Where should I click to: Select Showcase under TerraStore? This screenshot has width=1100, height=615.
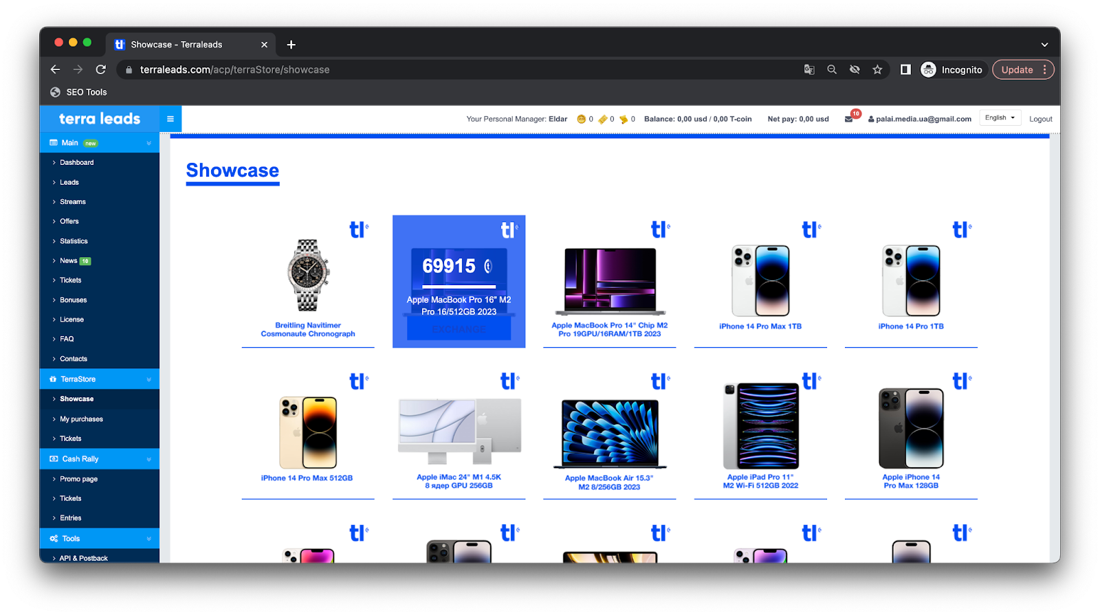tap(76, 399)
